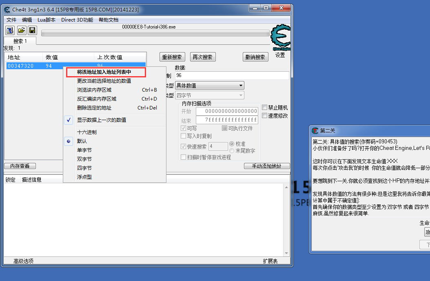430x281 pixels.
Task: Toggle the 写入时复制 checkbox
Action: pos(184,136)
